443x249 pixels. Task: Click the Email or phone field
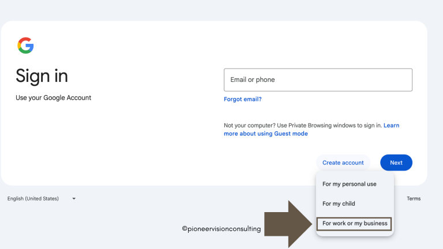point(318,80)
